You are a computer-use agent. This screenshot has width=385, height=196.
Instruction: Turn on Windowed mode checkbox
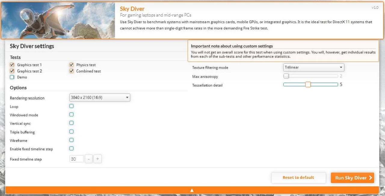[71, 114]
